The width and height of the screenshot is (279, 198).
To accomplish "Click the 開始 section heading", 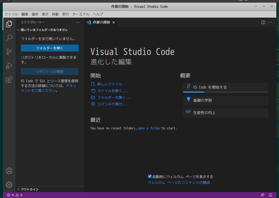I will point(96,76).
